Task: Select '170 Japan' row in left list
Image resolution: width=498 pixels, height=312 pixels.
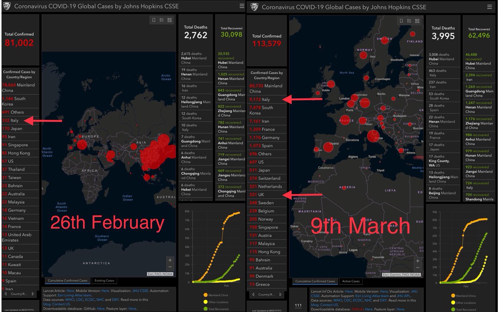Action: coord(20,129)
